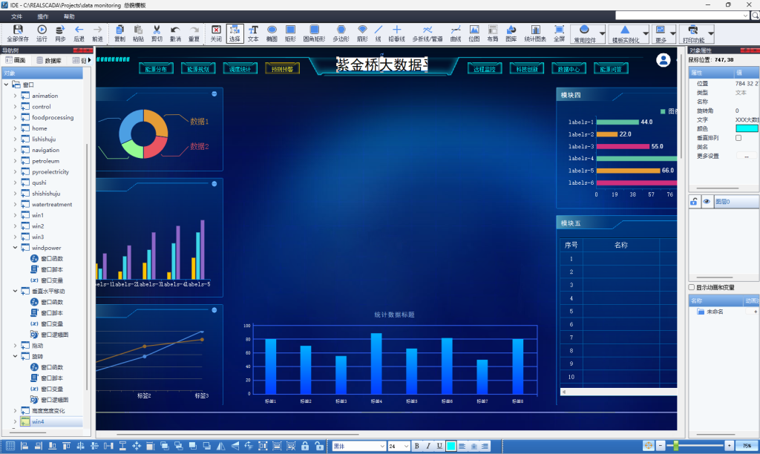Choose the 曲线 (Curve) tool
The image size is (760, 454).
click(x=456, y=32)
